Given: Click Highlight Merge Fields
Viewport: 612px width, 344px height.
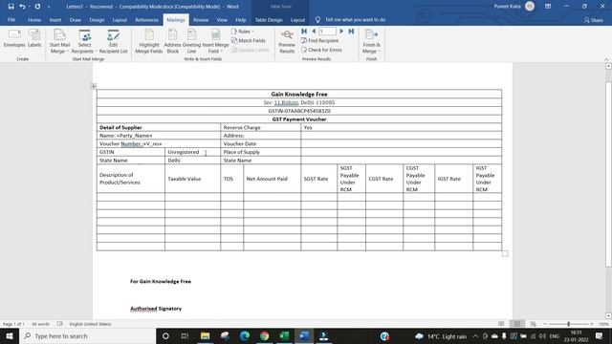Looking at the screenshot, I should point(149,41).
